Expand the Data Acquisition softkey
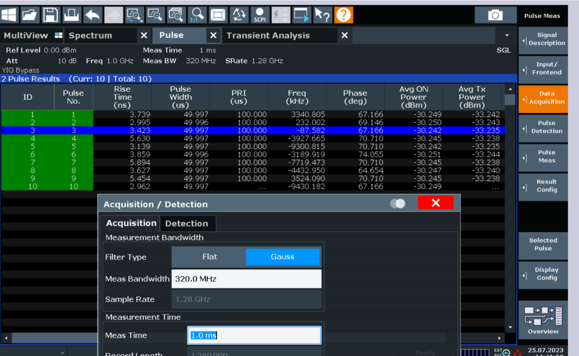The height and width of the screenshot is (356, 579). point(543,98)
